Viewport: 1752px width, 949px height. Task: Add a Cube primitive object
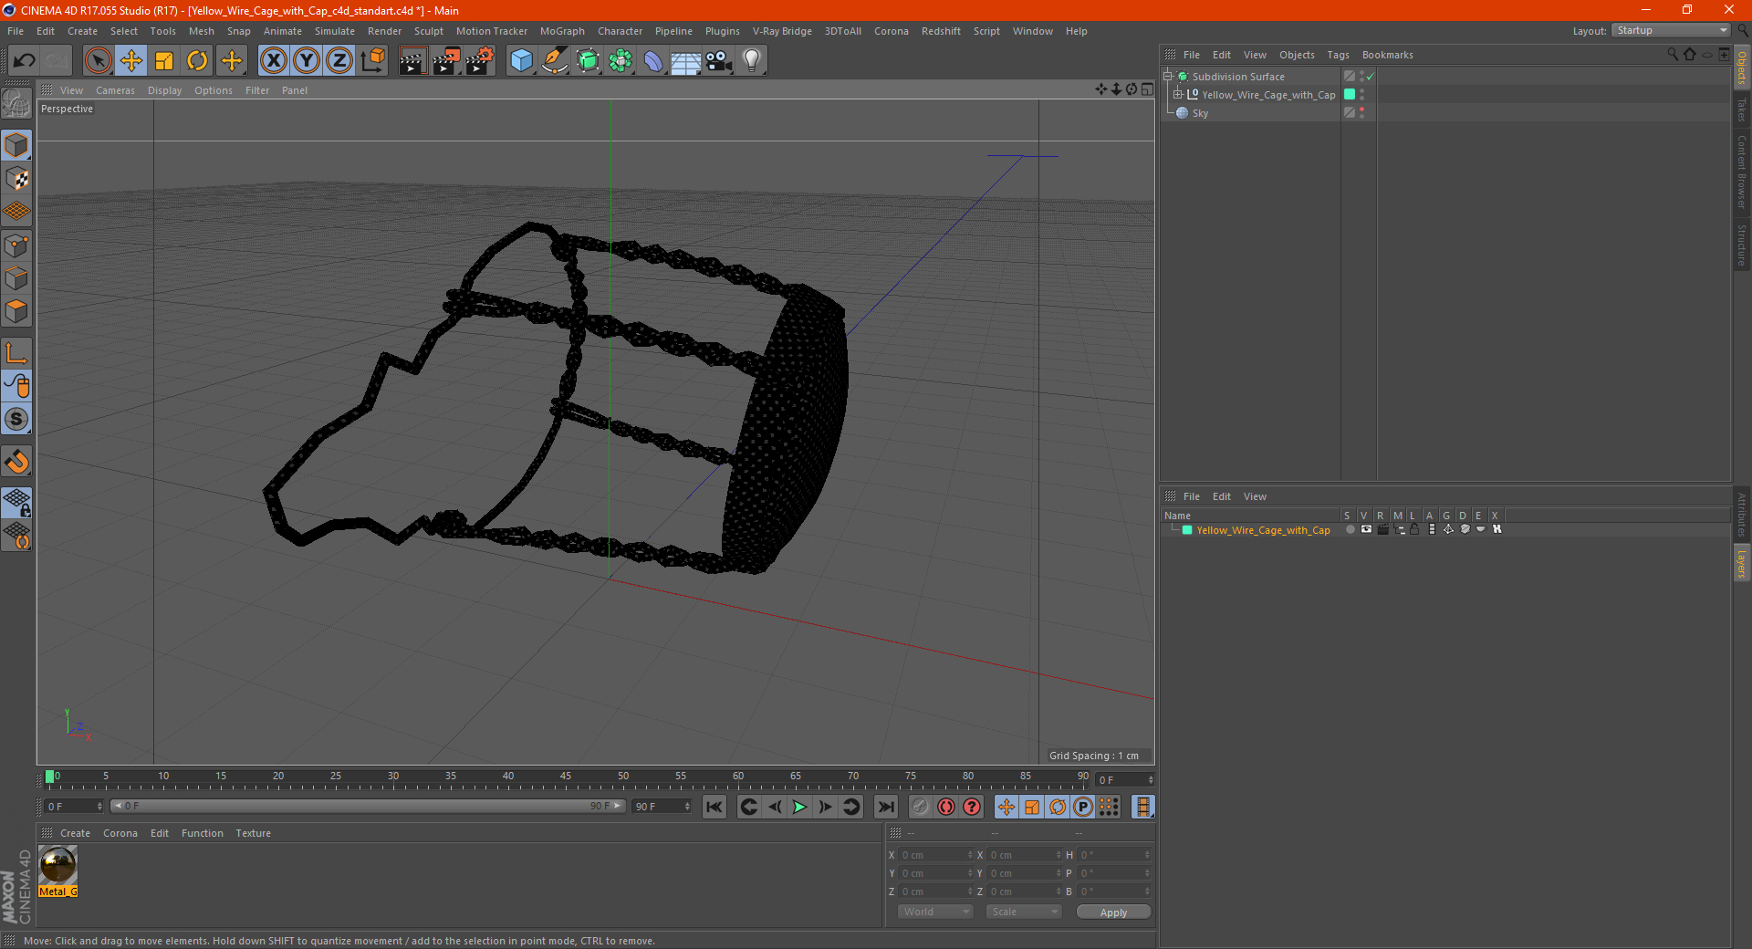coord(521,61)
